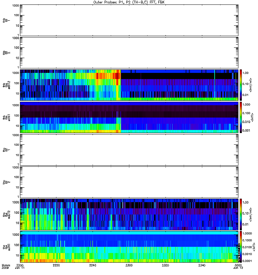Click the 'thc fbk edc12' y-axis title

click(x=7, y=214)
